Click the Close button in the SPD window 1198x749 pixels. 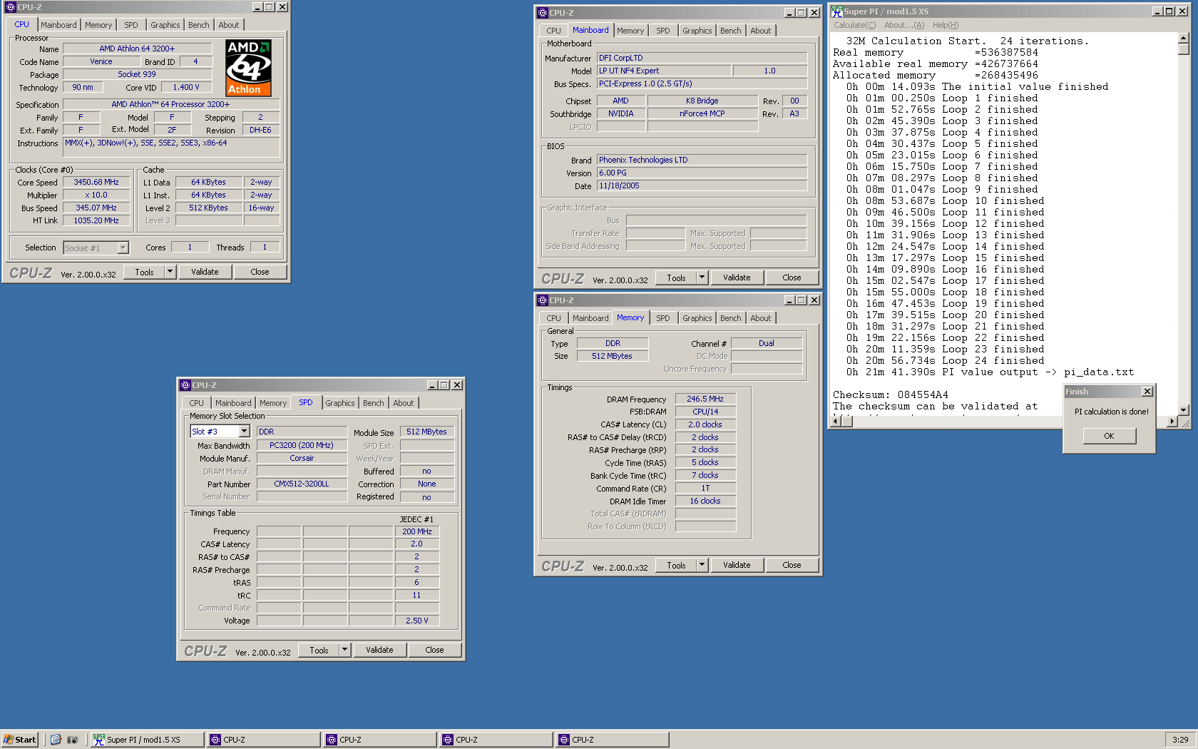click(x=434, y=650)
